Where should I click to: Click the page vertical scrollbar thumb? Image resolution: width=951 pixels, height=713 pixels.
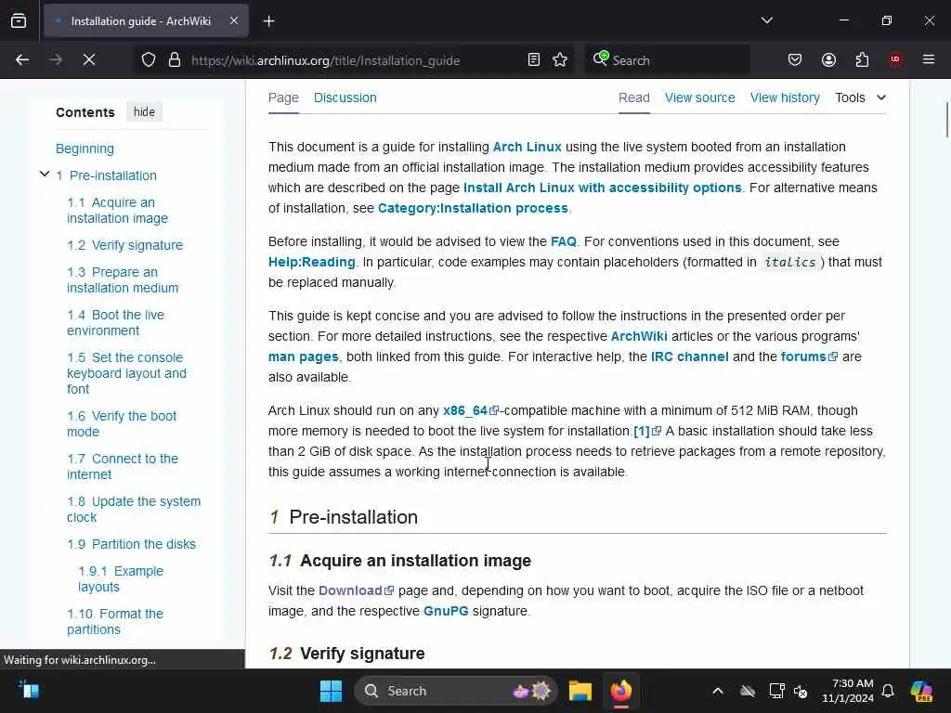point(946,121)
